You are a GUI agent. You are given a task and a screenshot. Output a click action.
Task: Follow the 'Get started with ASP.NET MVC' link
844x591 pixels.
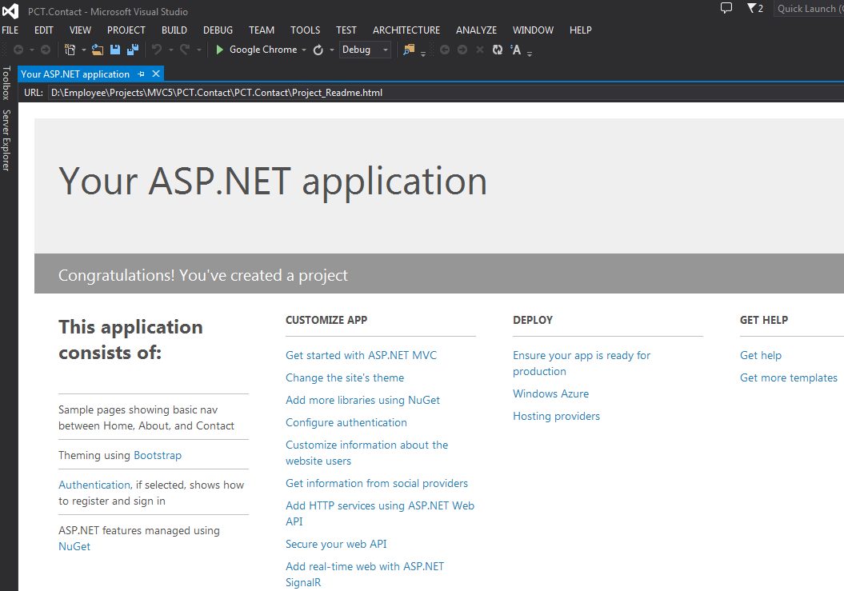(361, 355)
